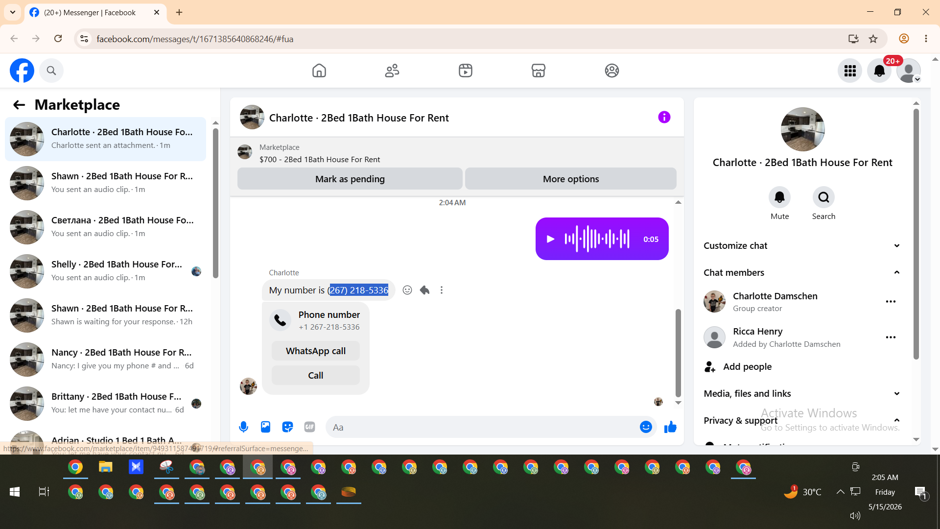940x529 pixels.
Task: Expand the Customize chat section
Action: [x=802, y=246]
